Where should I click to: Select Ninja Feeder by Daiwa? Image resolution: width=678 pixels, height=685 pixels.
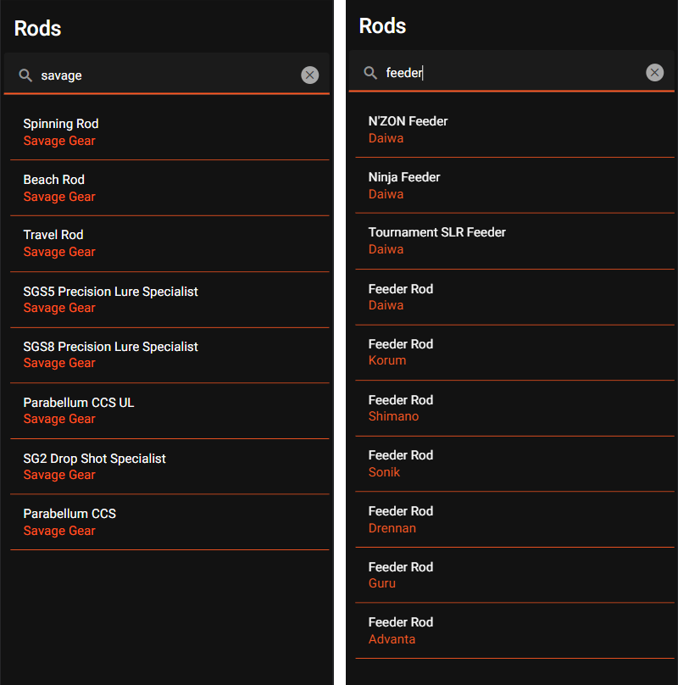(x=514, y=186)
